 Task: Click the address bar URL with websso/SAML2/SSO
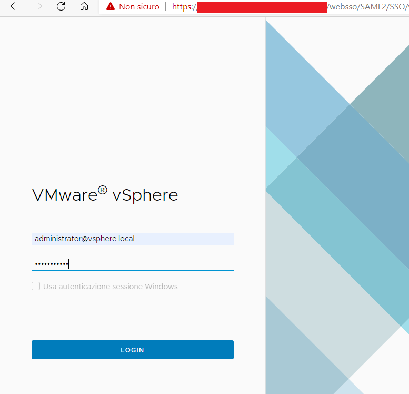291,7
